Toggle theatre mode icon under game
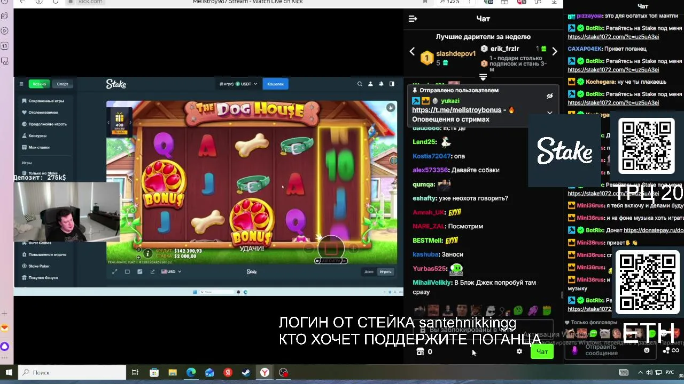Image resolution: width=684 pixels, height=384 pixels. [127, 271]
